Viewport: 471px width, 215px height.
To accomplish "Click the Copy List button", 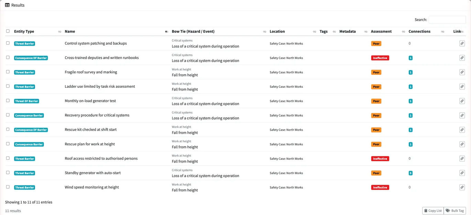I will (x=433, y=211).
